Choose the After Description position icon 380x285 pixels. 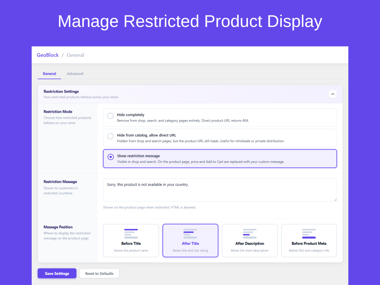click(x=250, y=234)
